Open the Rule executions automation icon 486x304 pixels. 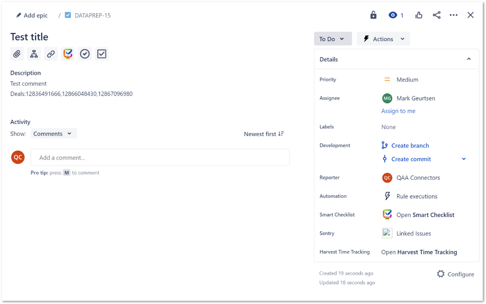point(387,196)
